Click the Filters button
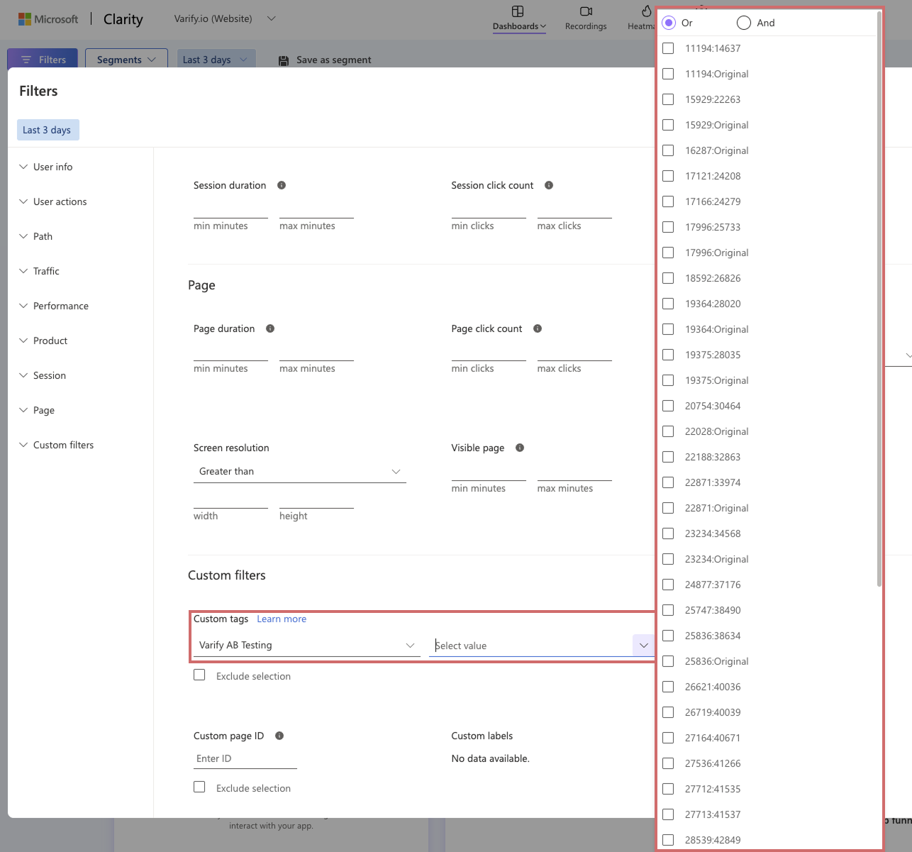Viewport: 912px width, 852px height. [43, 60]
